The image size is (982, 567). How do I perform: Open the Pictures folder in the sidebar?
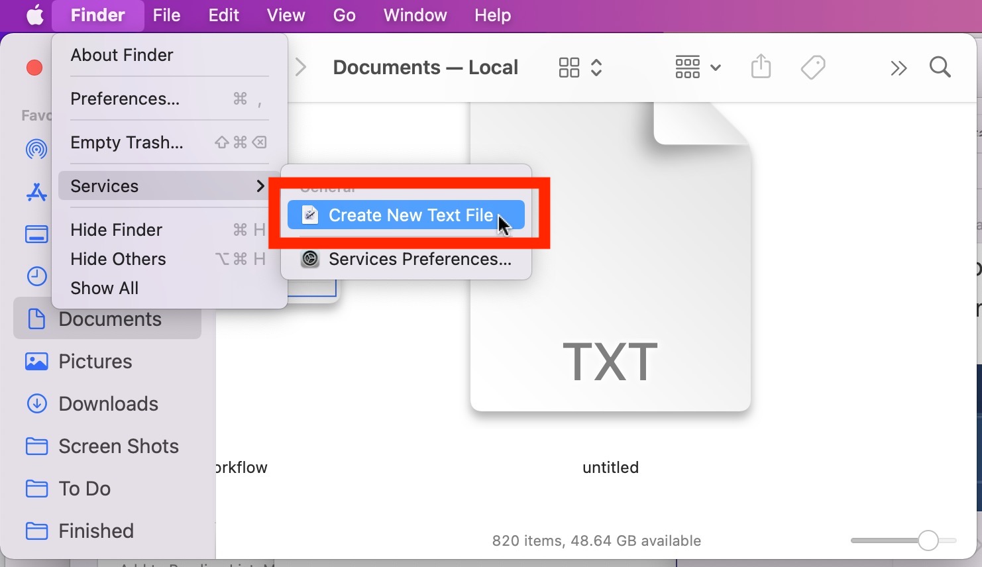pyautogui.click(x=95, y=361)
